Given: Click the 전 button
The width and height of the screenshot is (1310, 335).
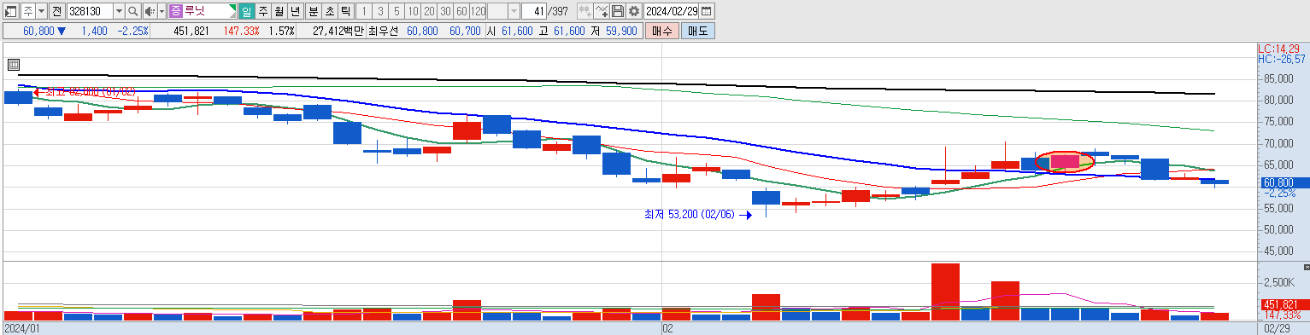Looking at the screenshot, I should pos(56,11).
